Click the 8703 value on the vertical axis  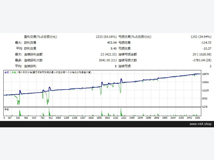pyautogui.click(x=205, y=99)
